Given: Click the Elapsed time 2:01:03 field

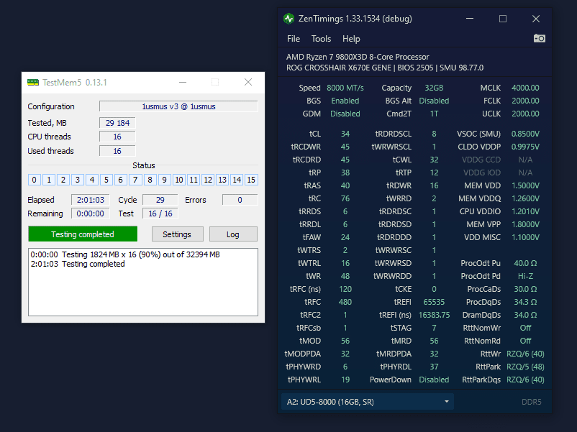Looking at the screenshot, I should click(x=91, y=200).
